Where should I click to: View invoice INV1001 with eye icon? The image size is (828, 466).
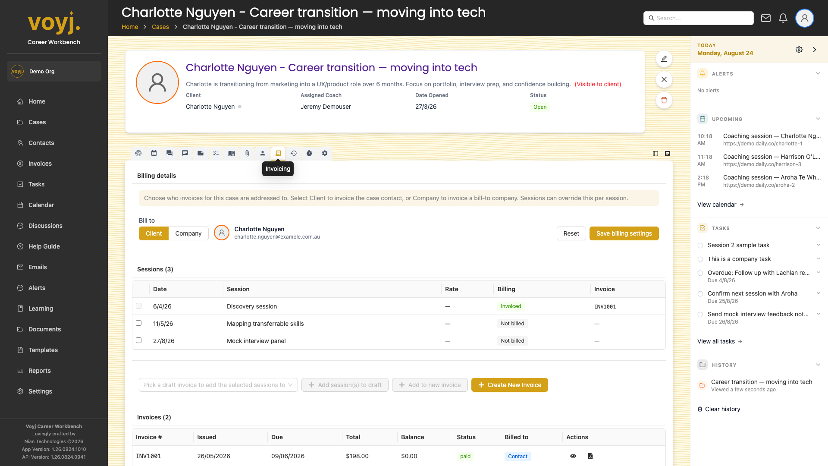(573, 456)
